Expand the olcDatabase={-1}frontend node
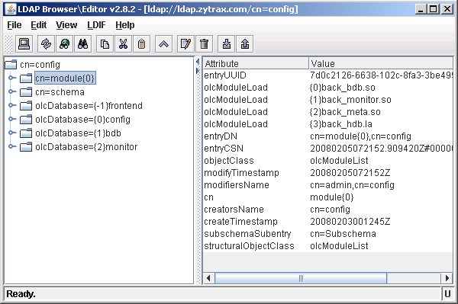This screenshot has height=304, width=458. 11,105
